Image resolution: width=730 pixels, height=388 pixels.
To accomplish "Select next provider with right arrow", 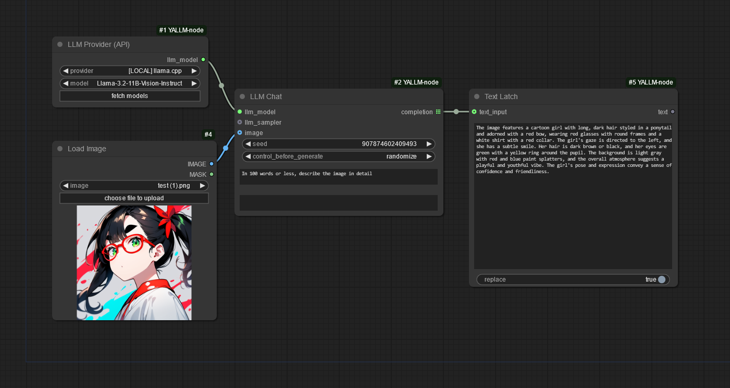I will 194,71.
